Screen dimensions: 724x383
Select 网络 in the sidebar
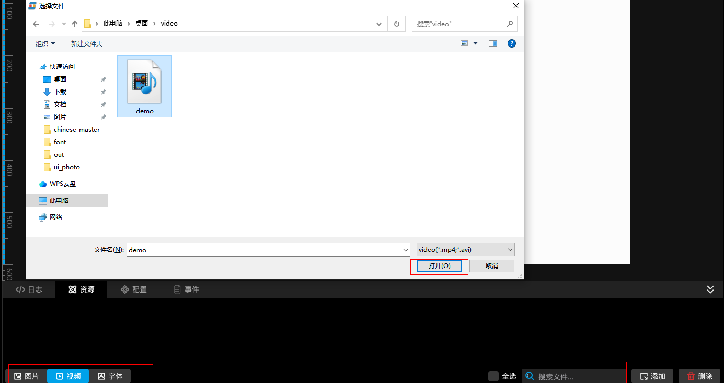[56, 217]
